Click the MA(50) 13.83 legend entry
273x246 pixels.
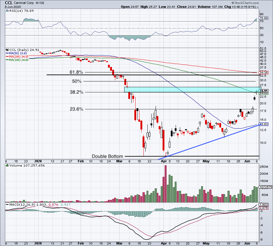pos(16,53)
